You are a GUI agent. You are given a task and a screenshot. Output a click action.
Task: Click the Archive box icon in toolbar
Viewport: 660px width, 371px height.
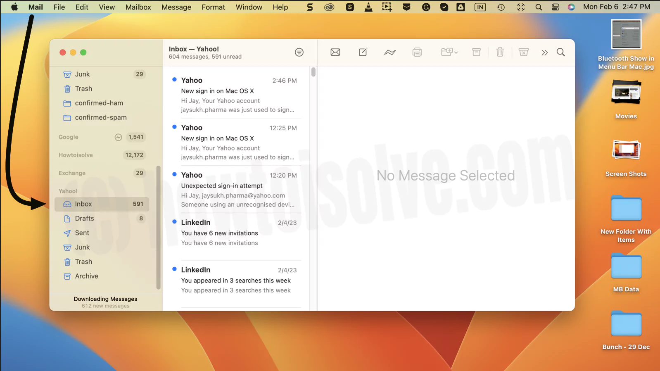[476, 52]
